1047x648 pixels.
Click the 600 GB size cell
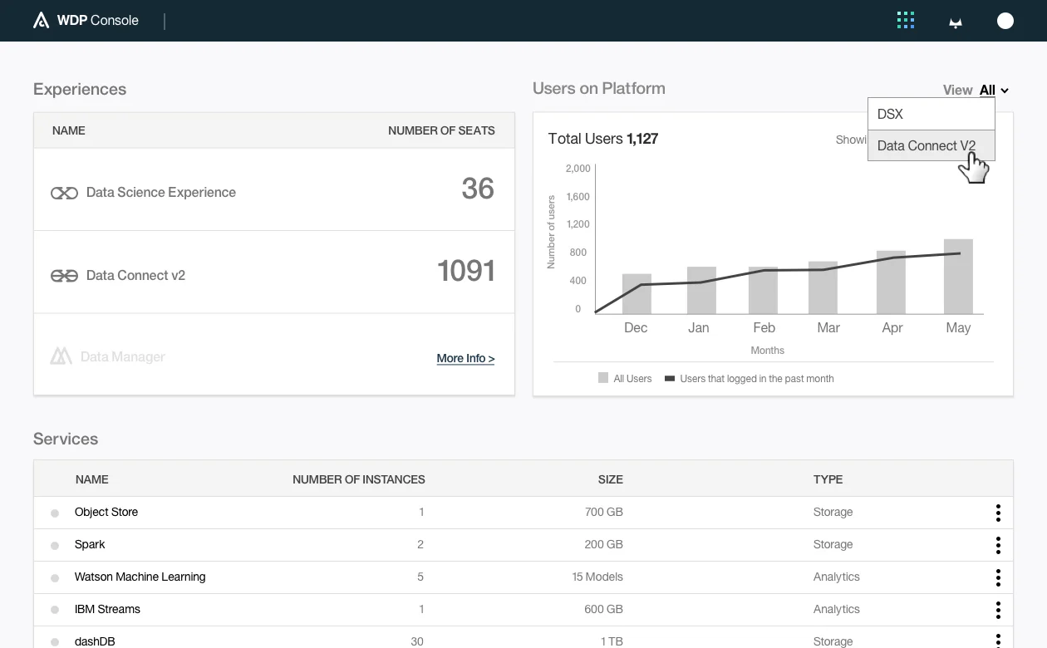pyautogui.click(x=604, y=609)
